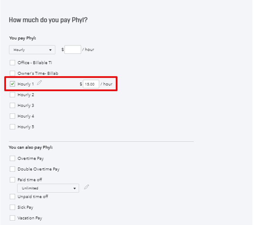Enable Unpaid time off checkbox

[13, 197]
